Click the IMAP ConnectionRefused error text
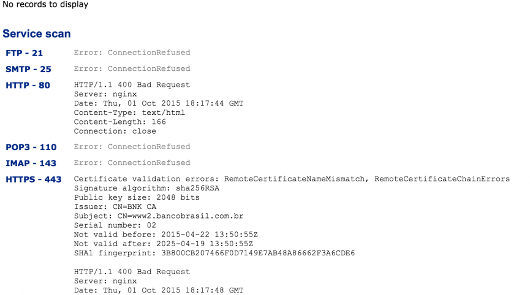This screenshot has height=295, width=530. (x=132, y=162)
